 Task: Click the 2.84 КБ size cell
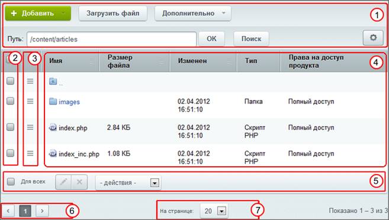118,128
